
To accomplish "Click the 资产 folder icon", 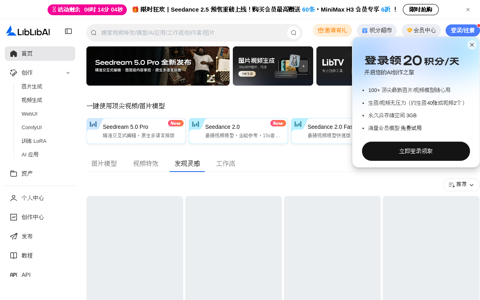I will tap(14, 174).
